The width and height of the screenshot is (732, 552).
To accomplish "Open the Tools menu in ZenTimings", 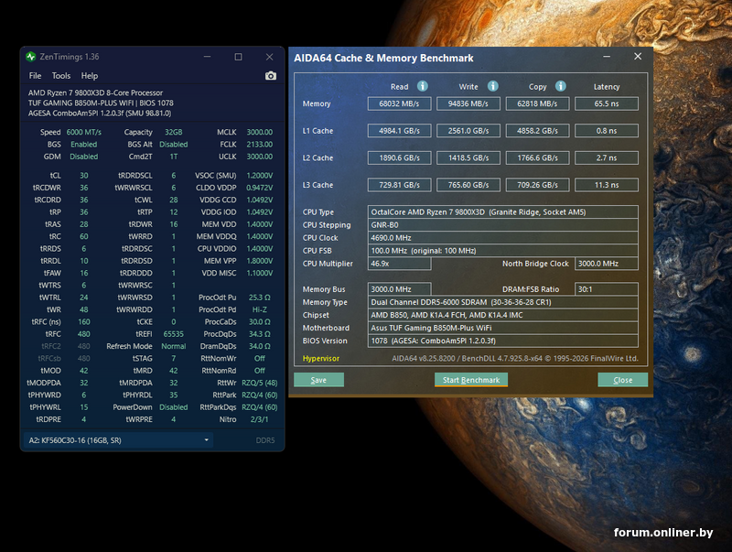I will pos(61,76).
